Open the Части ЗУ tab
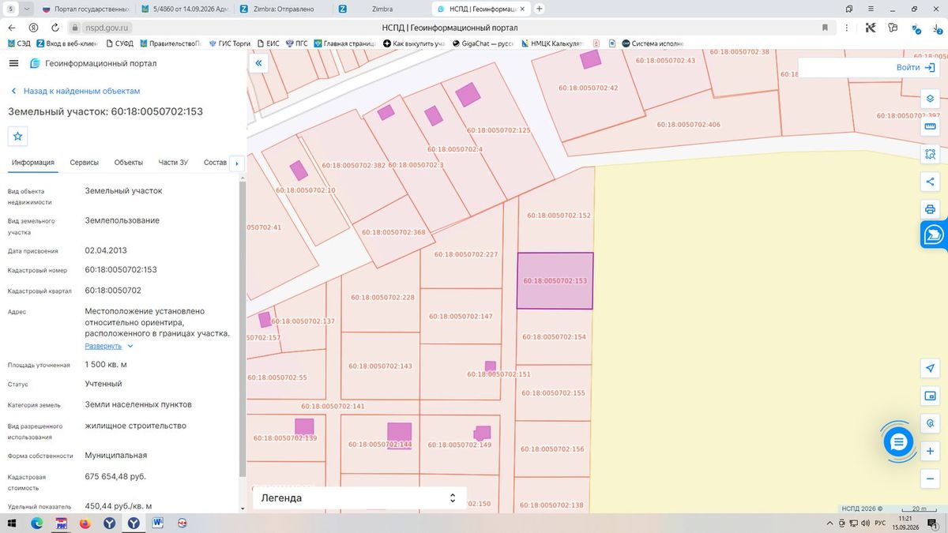Screen dimensions: 948x533 coord(173,163)
